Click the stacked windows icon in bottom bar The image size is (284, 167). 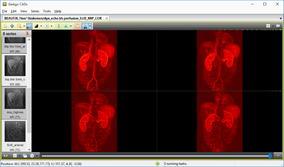[25, 156]
